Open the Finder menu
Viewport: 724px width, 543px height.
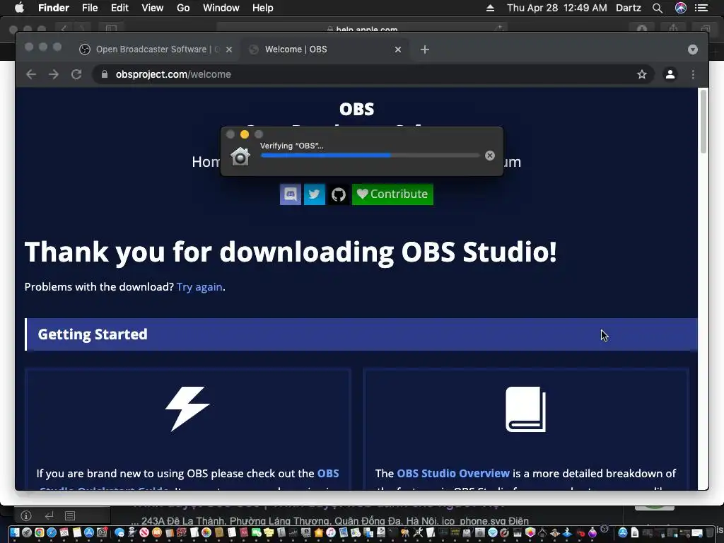[x=54, y=8]
